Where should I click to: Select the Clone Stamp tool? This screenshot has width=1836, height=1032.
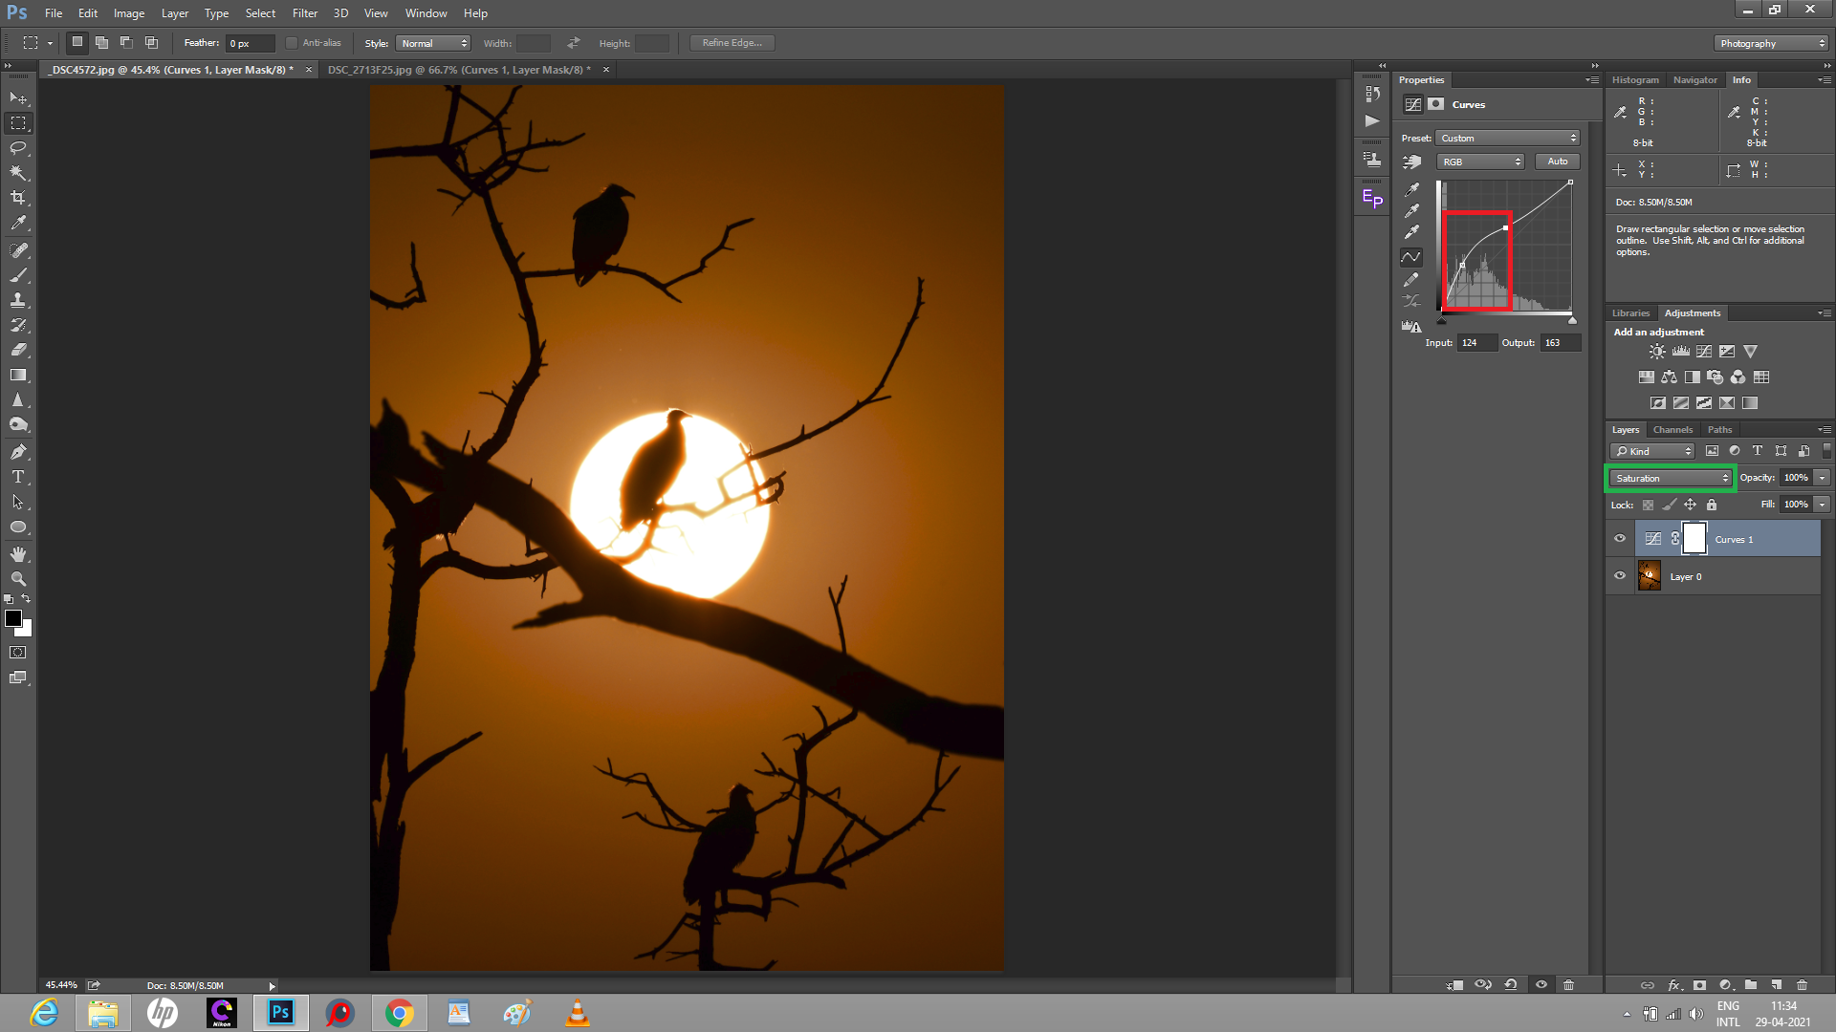tap(18, 300)
